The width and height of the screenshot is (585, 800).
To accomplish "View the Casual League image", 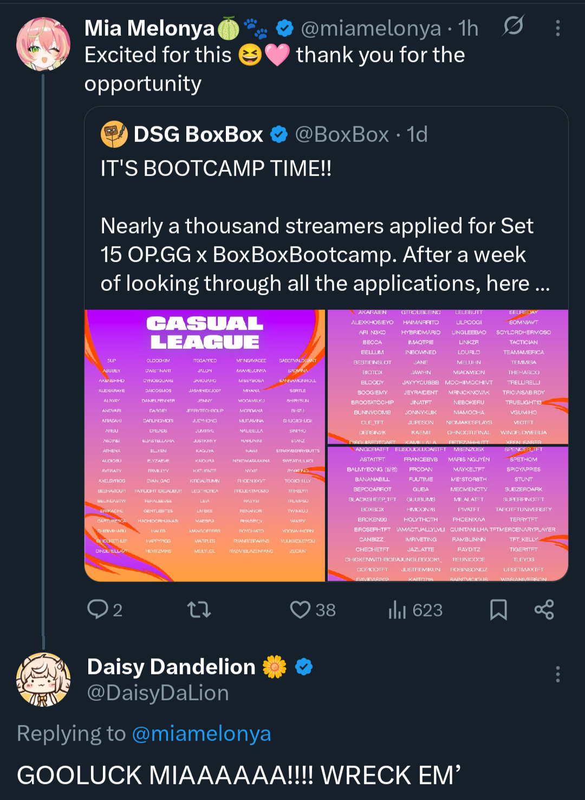I will point(205,445).
